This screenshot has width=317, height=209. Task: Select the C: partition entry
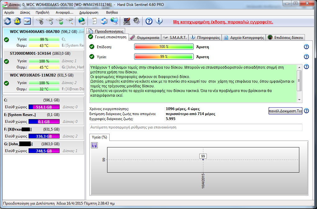click(44, 104)
